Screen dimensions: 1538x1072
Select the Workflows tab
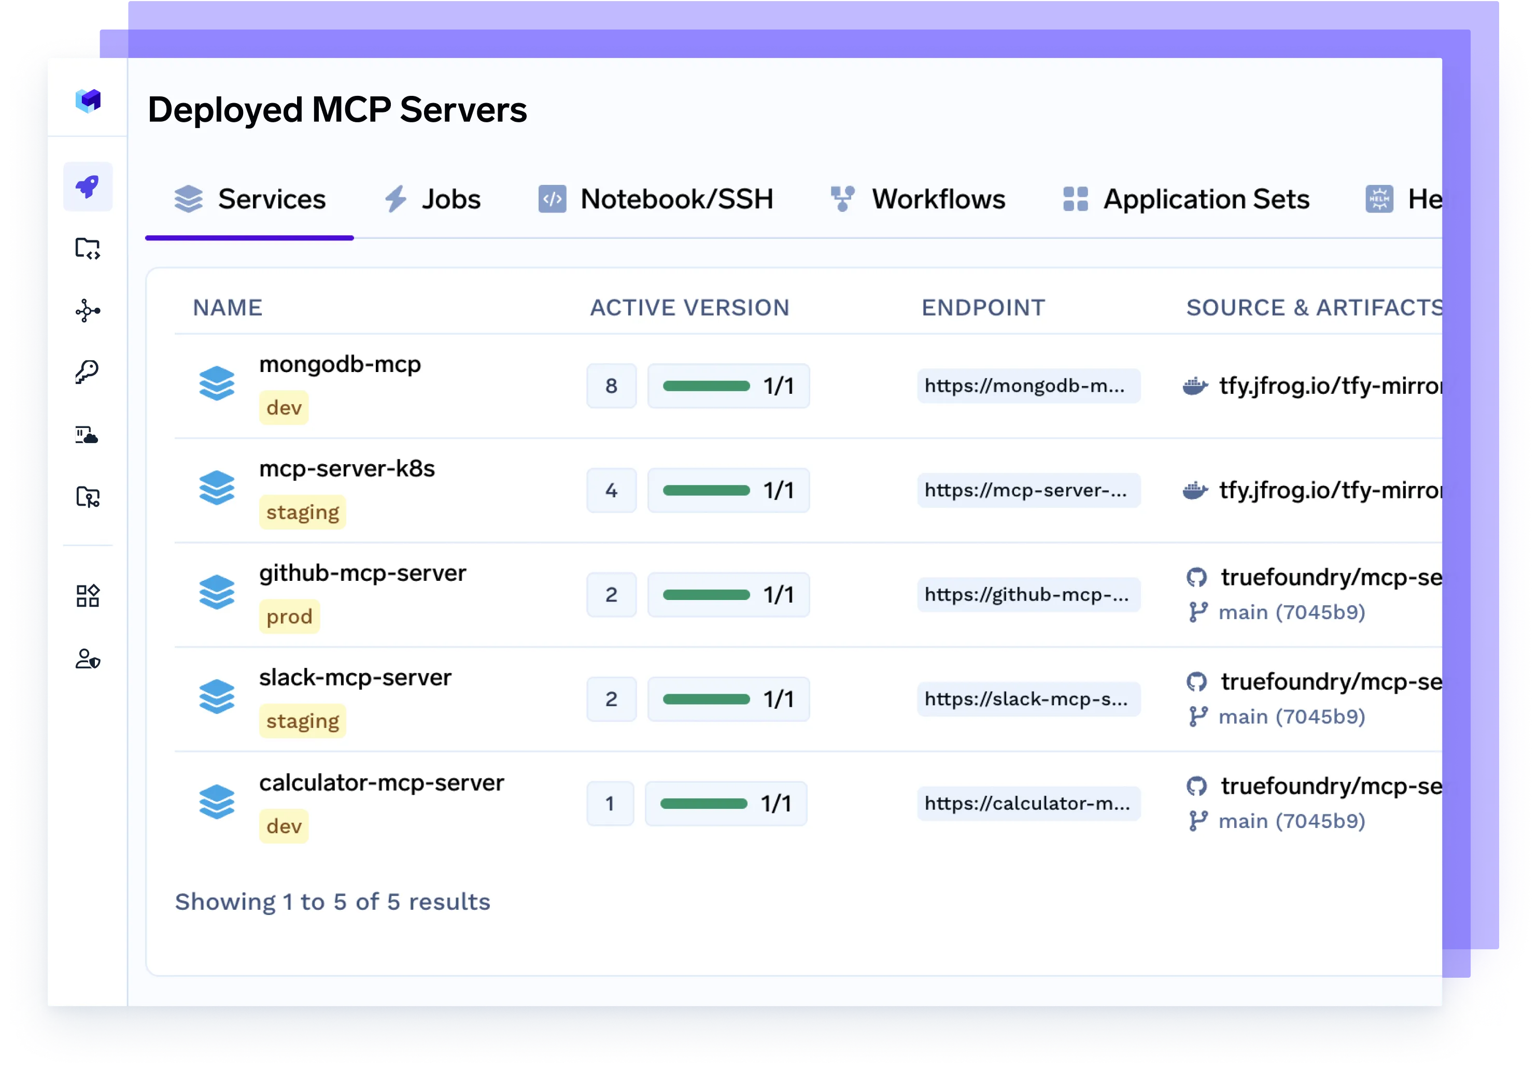(x=918, y=199)
